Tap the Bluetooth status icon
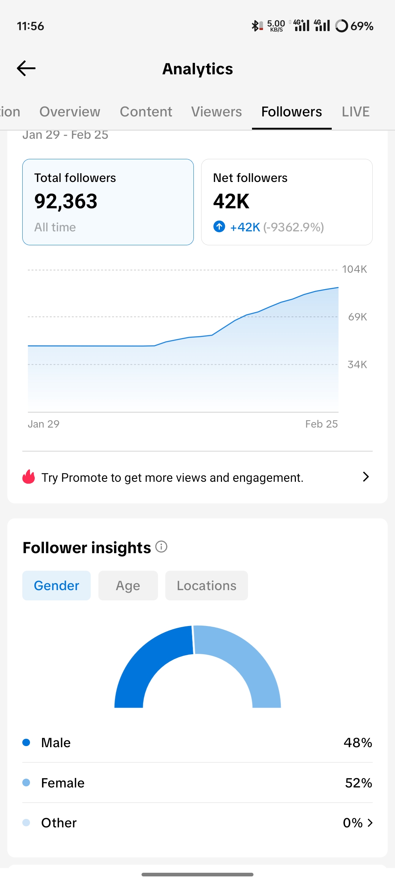395x883 pixels. [255, 26]
